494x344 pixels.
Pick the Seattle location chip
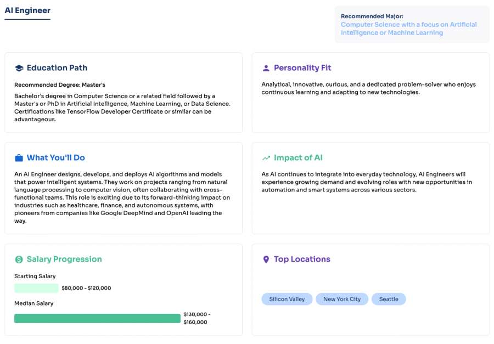point(389,299)
